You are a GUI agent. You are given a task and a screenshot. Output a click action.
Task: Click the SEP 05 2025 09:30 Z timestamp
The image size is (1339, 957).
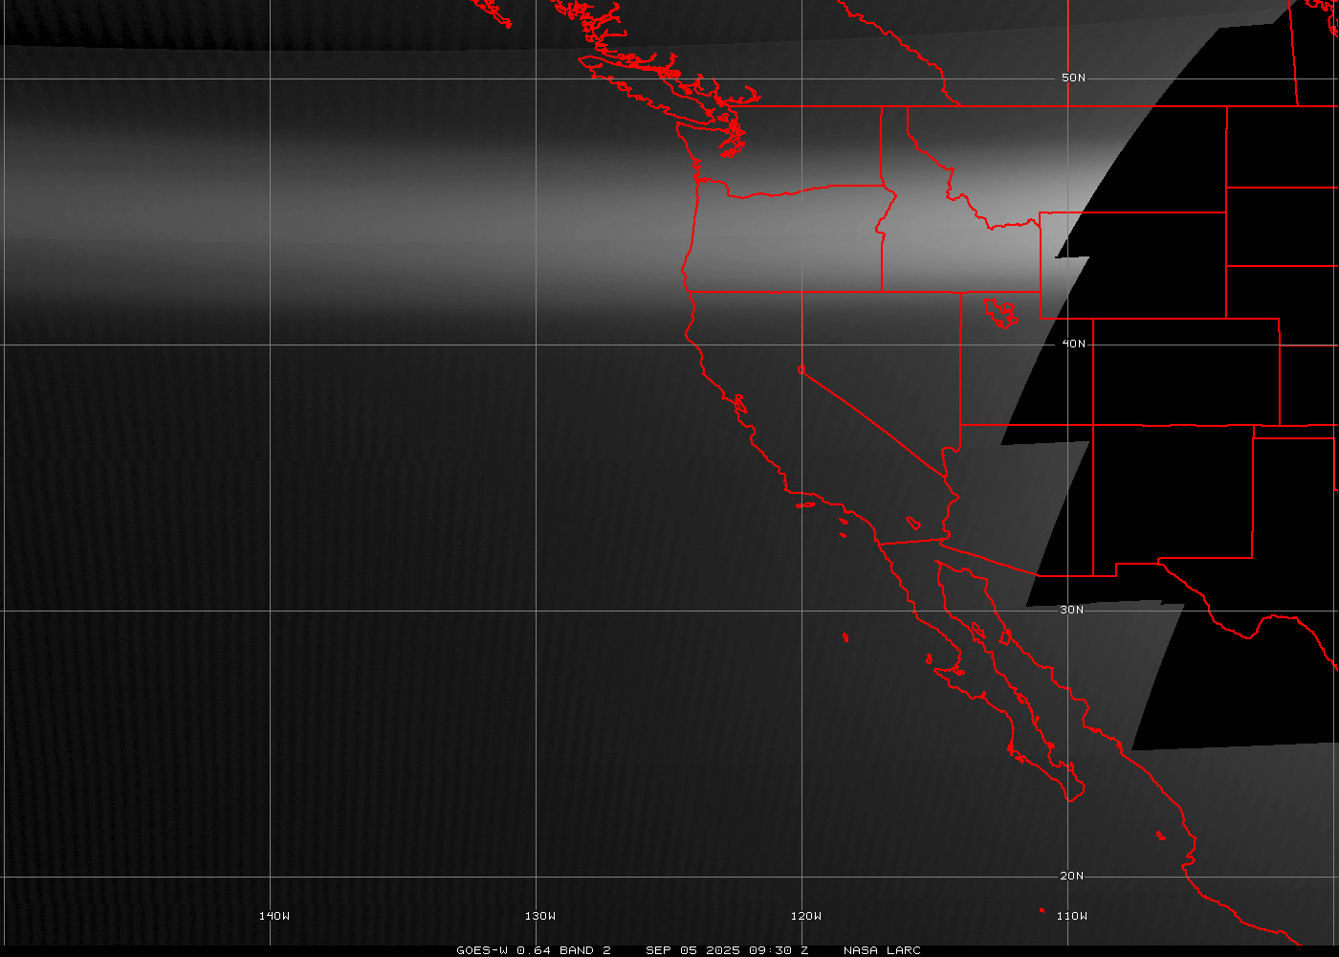(727, 950)
